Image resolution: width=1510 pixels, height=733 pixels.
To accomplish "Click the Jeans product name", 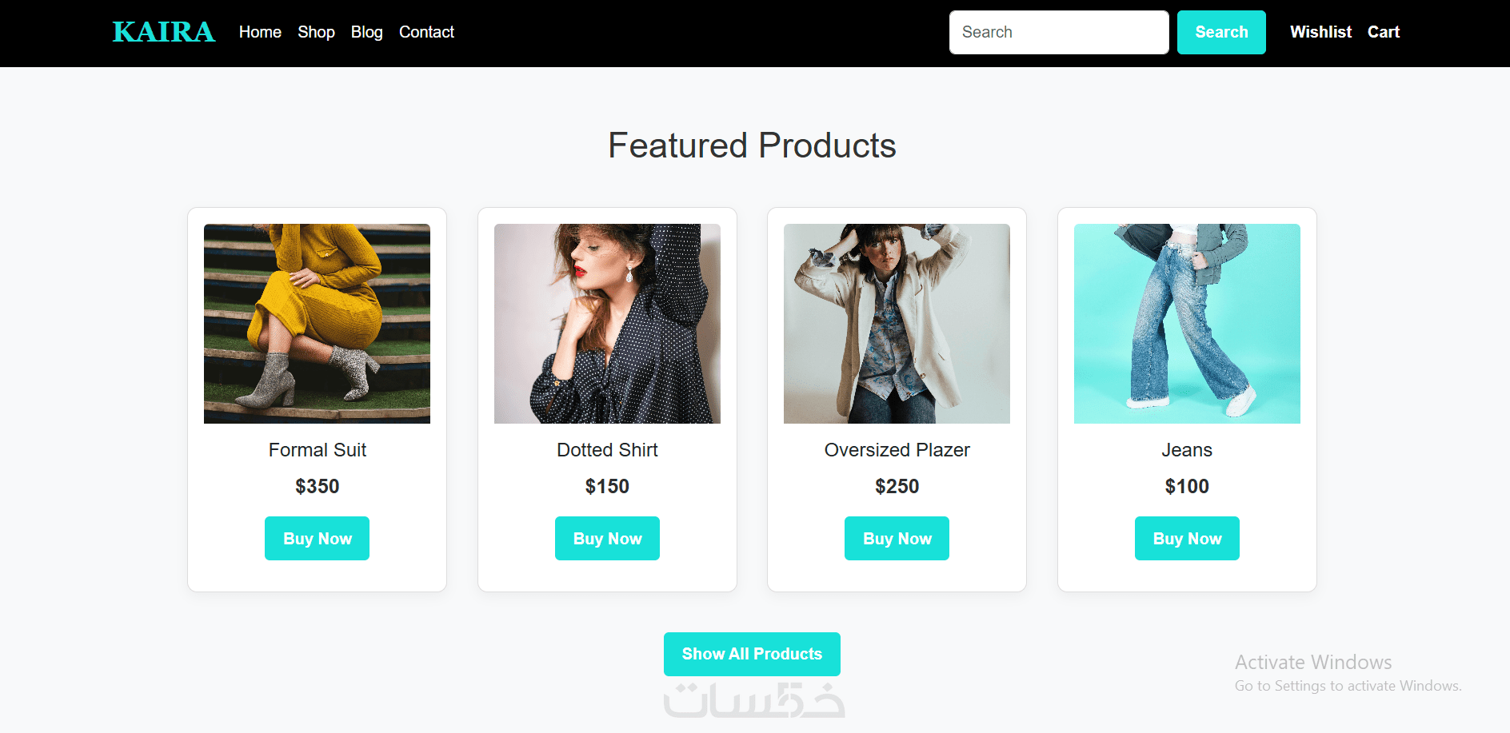I will (1187, 450).
